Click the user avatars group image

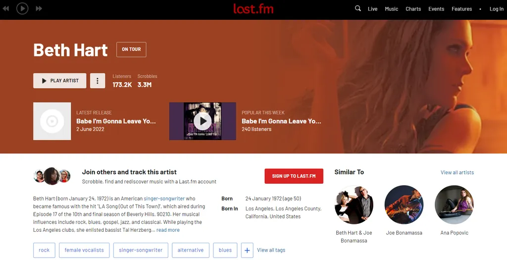52,176
